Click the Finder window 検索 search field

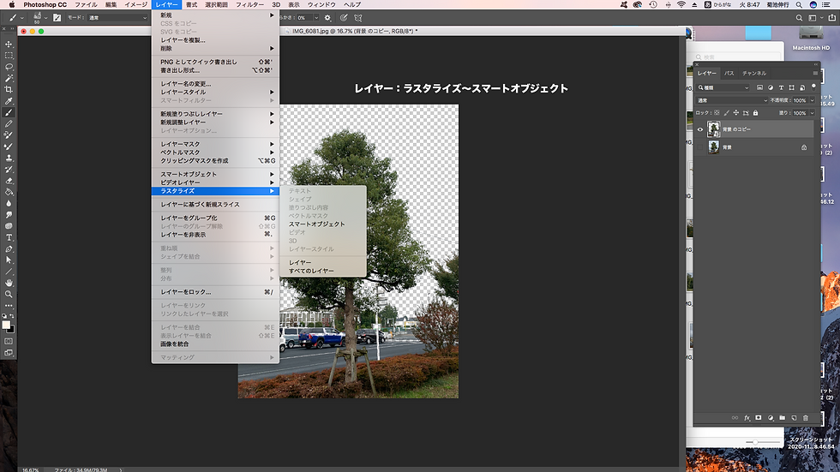[736, 57]
